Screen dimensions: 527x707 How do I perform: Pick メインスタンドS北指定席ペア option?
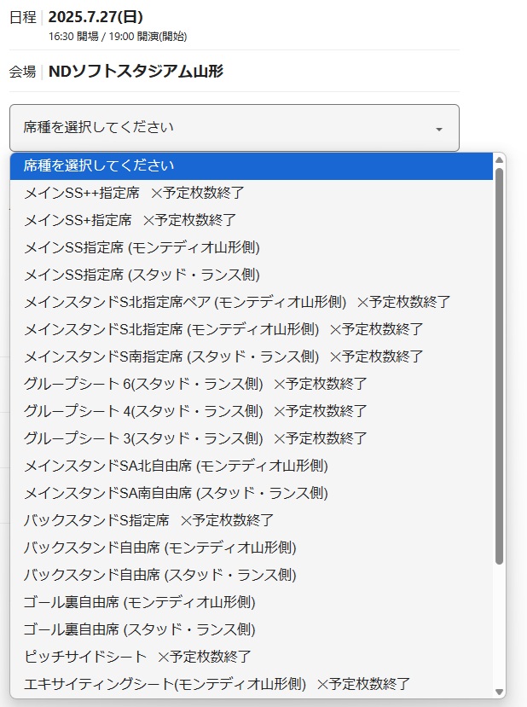251,302
